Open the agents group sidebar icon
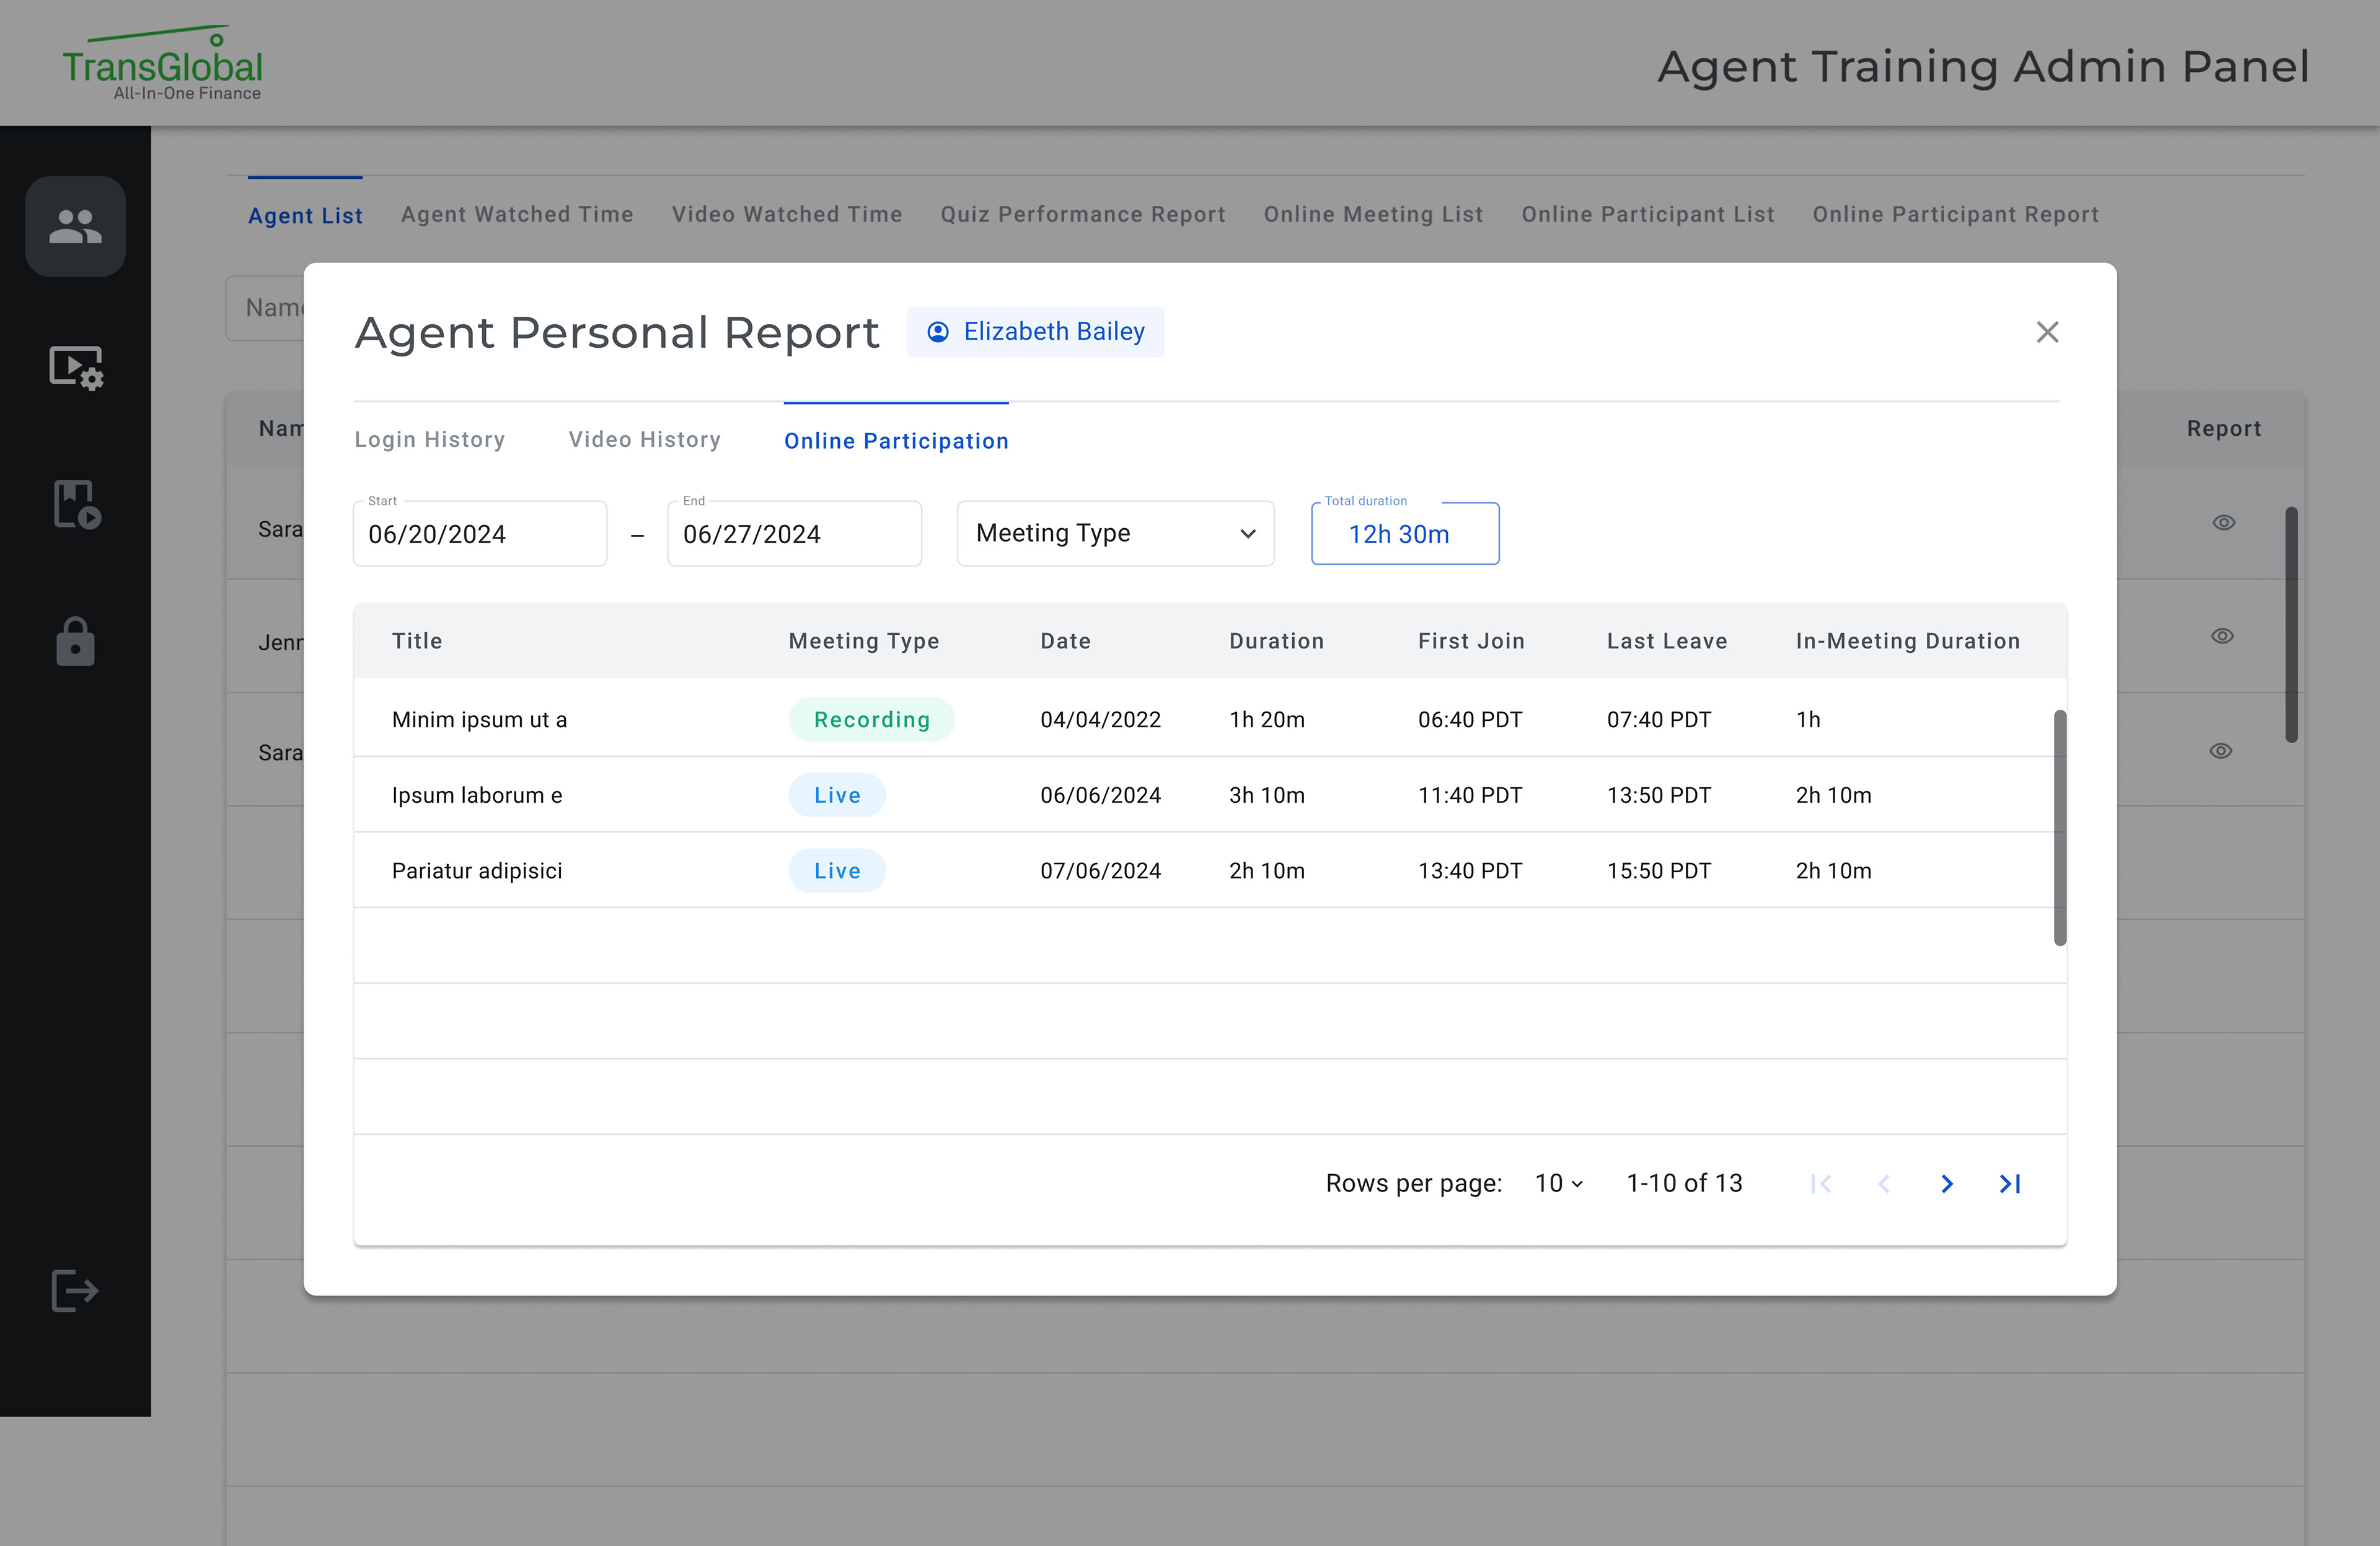The image size is (2380, 1546). tap(75, 227)
